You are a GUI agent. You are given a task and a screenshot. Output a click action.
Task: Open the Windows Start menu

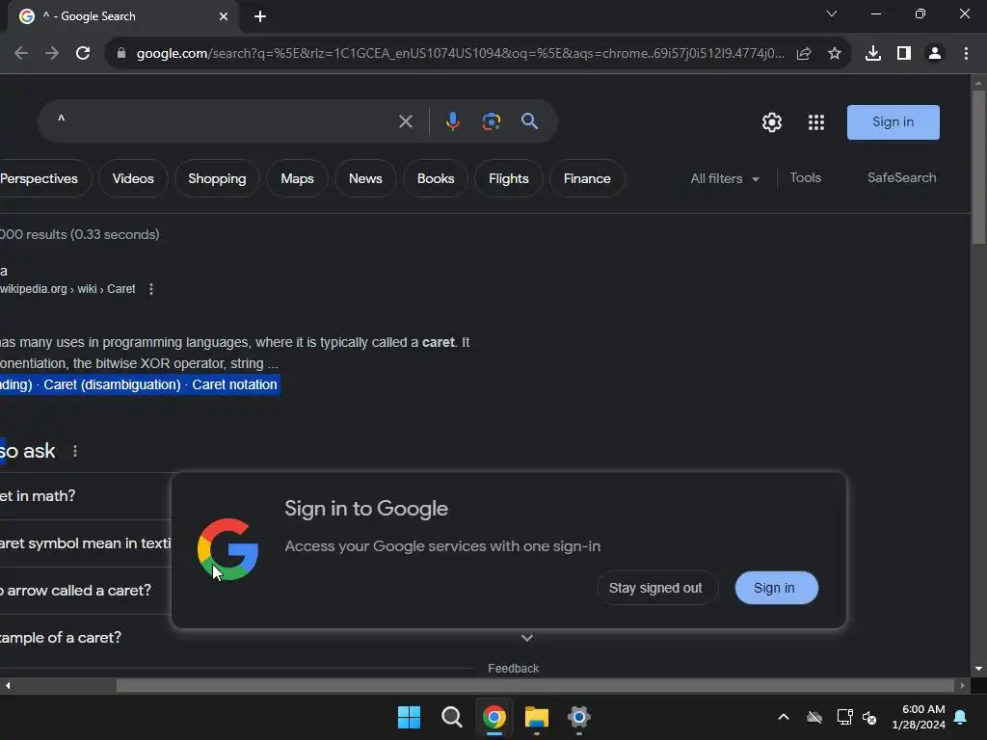[x=409, y=717]
